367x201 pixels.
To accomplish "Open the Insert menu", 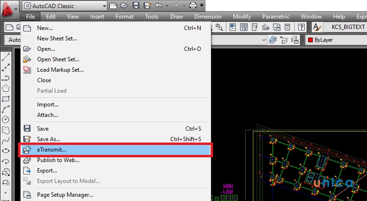I will pos(97,17).
